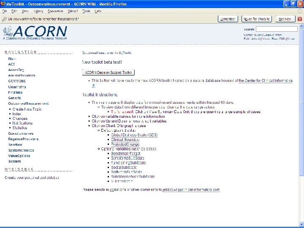Click the jebbrown email address link
304x228 pixels.
(191, 190)
